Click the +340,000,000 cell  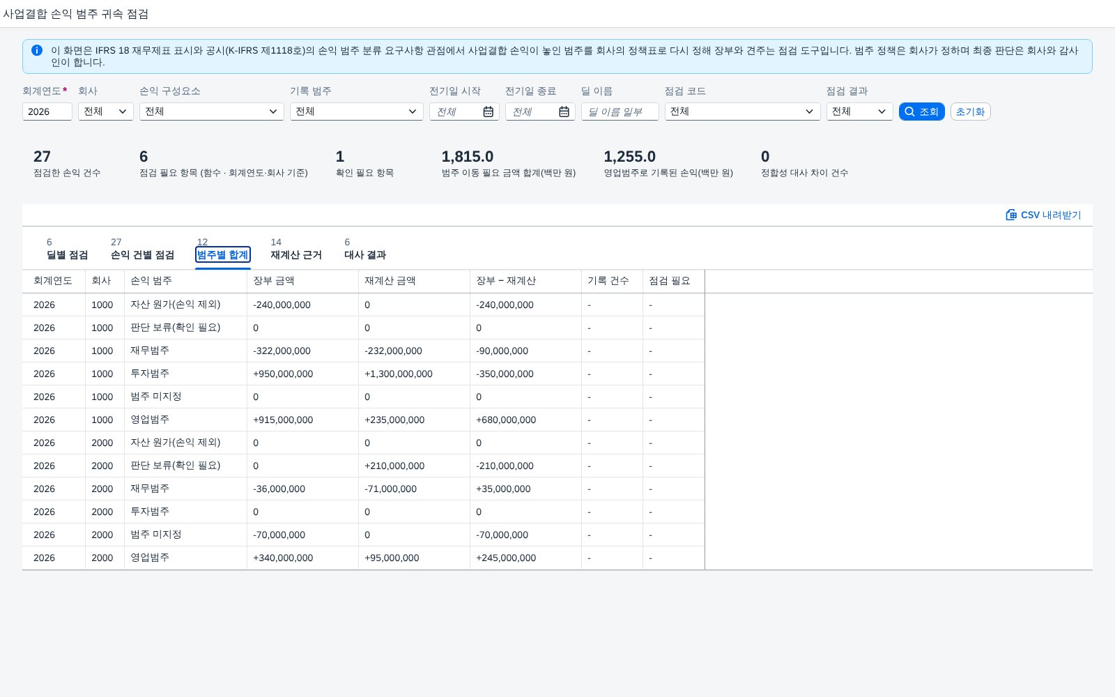click(302, 558)
